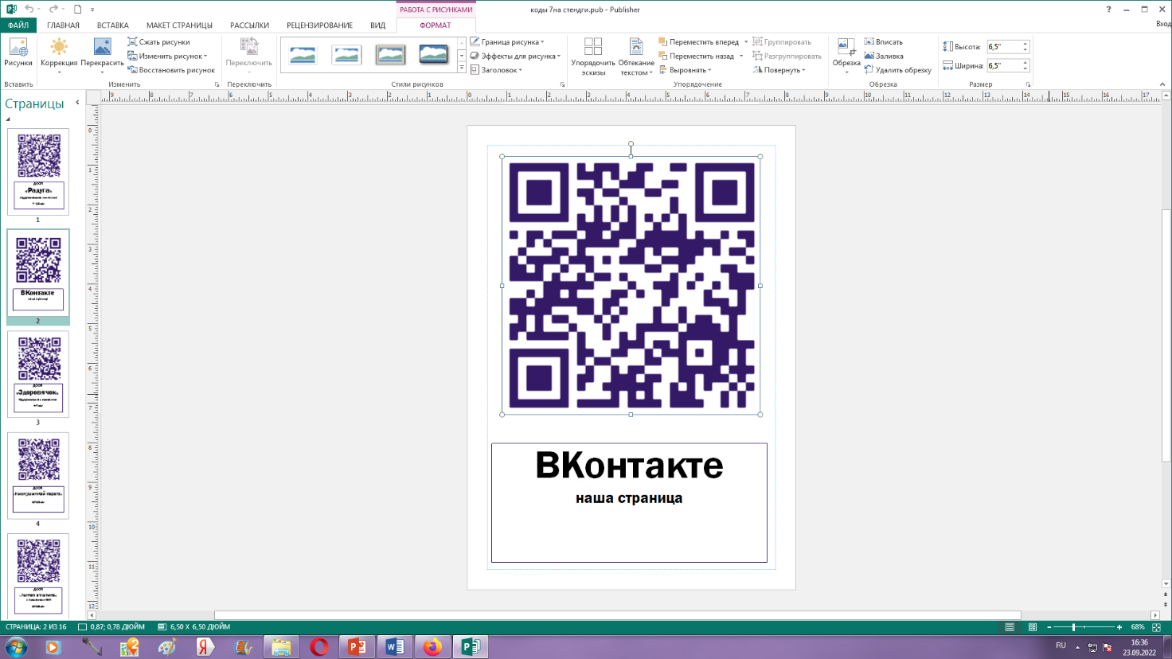The width and height of the screenshot is (1172, 659).
Task: Switch to the ВСТАВКА ribbon tab
Action: tap(112, 25)
